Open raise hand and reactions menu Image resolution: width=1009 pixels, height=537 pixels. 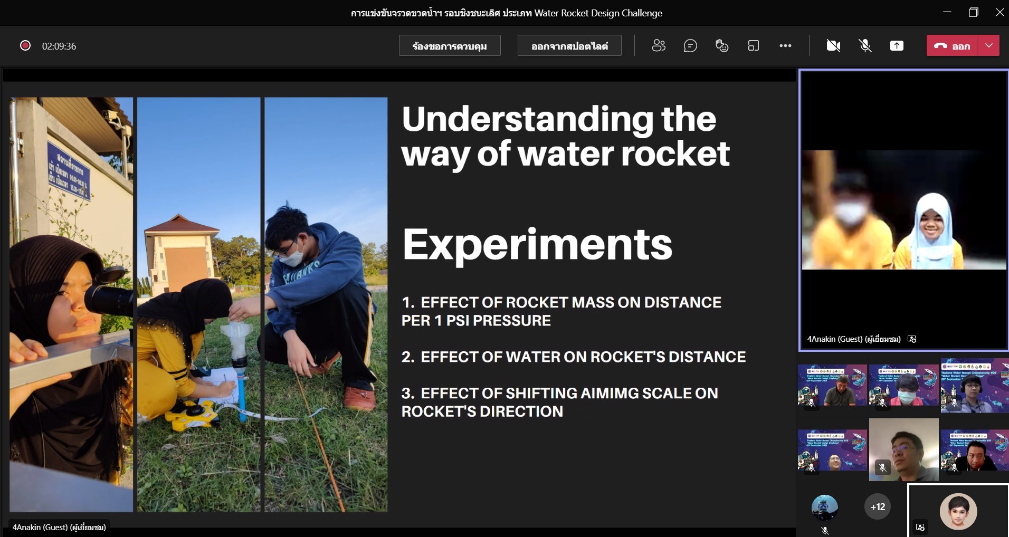pos(722,46)
